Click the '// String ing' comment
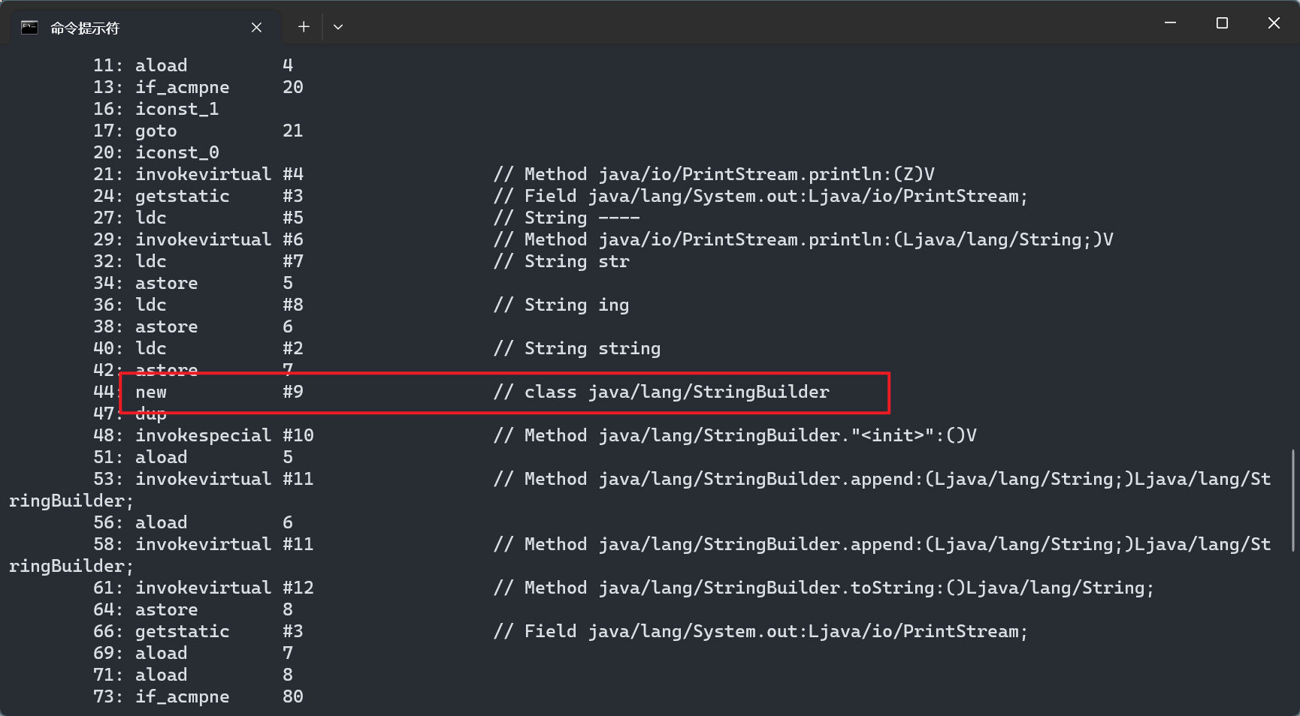Viewport: 1300px width, 716px height. (561, 305)
